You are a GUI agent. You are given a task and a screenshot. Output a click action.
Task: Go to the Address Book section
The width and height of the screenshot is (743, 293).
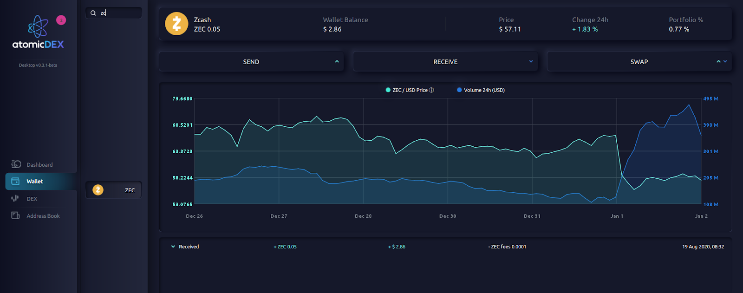(x=43, y=216)
